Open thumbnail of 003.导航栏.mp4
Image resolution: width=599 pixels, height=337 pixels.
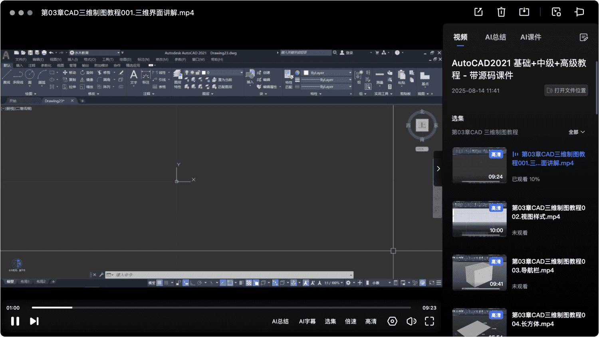479,272
